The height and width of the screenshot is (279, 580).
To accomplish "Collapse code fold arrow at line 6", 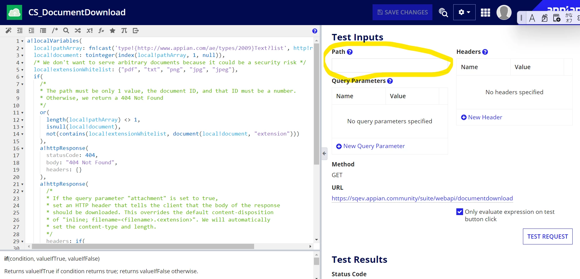I will tap(22, 77).
